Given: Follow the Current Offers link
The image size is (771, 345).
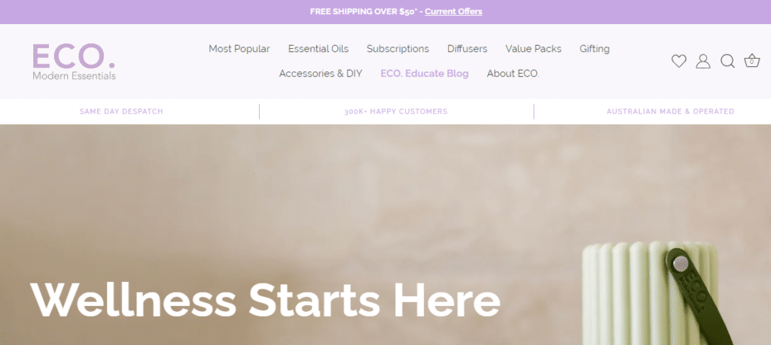Looking at the screenshot, I should tap(453, 11).
